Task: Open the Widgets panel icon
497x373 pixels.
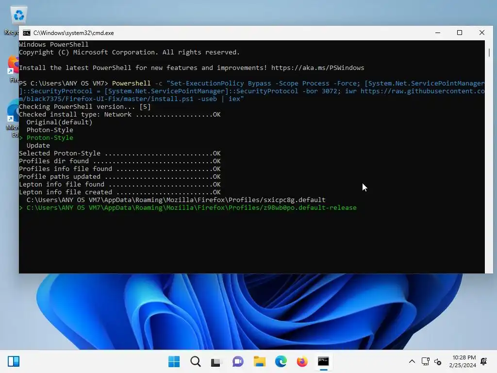Action: coord(14,361)
